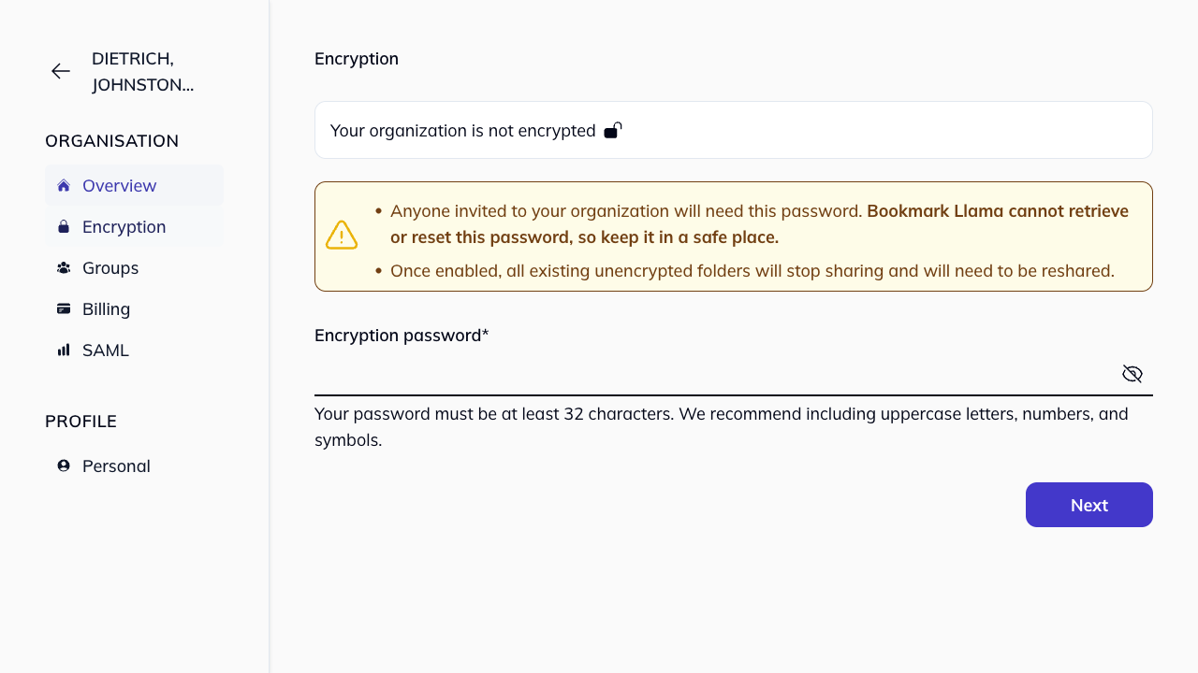1198x673 pixels.
Task: Open the Encryption section from the sidebar
Action: tap(124, 226)
